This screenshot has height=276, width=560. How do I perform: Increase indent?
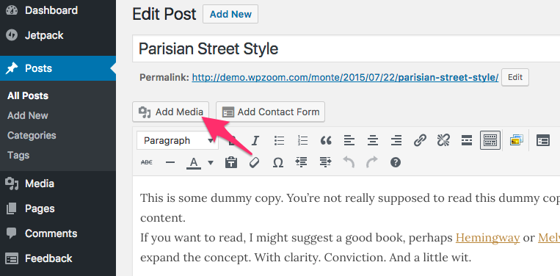tap(325, 162)
